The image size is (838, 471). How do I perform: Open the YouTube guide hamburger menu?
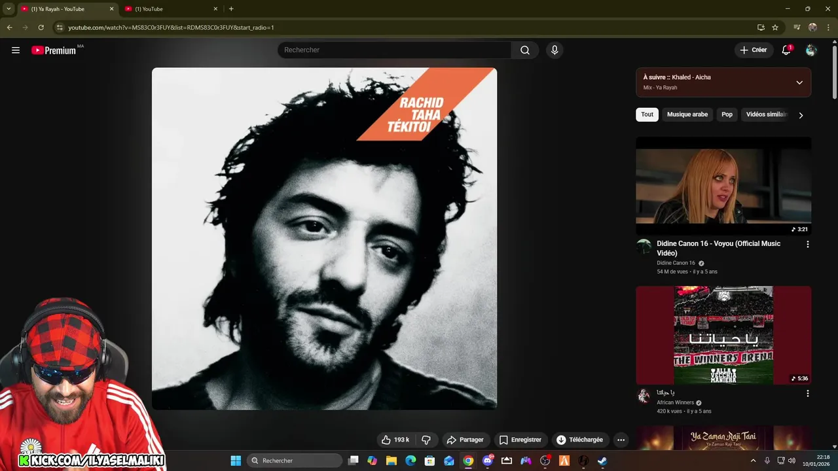[x=16, y=50]
